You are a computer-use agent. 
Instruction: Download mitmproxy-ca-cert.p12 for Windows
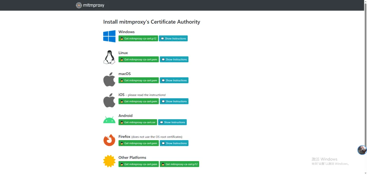[x=138, y=39]
